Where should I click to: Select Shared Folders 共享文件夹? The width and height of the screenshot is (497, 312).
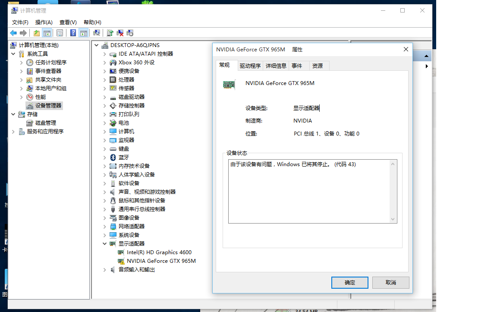(x=48, y=79)
